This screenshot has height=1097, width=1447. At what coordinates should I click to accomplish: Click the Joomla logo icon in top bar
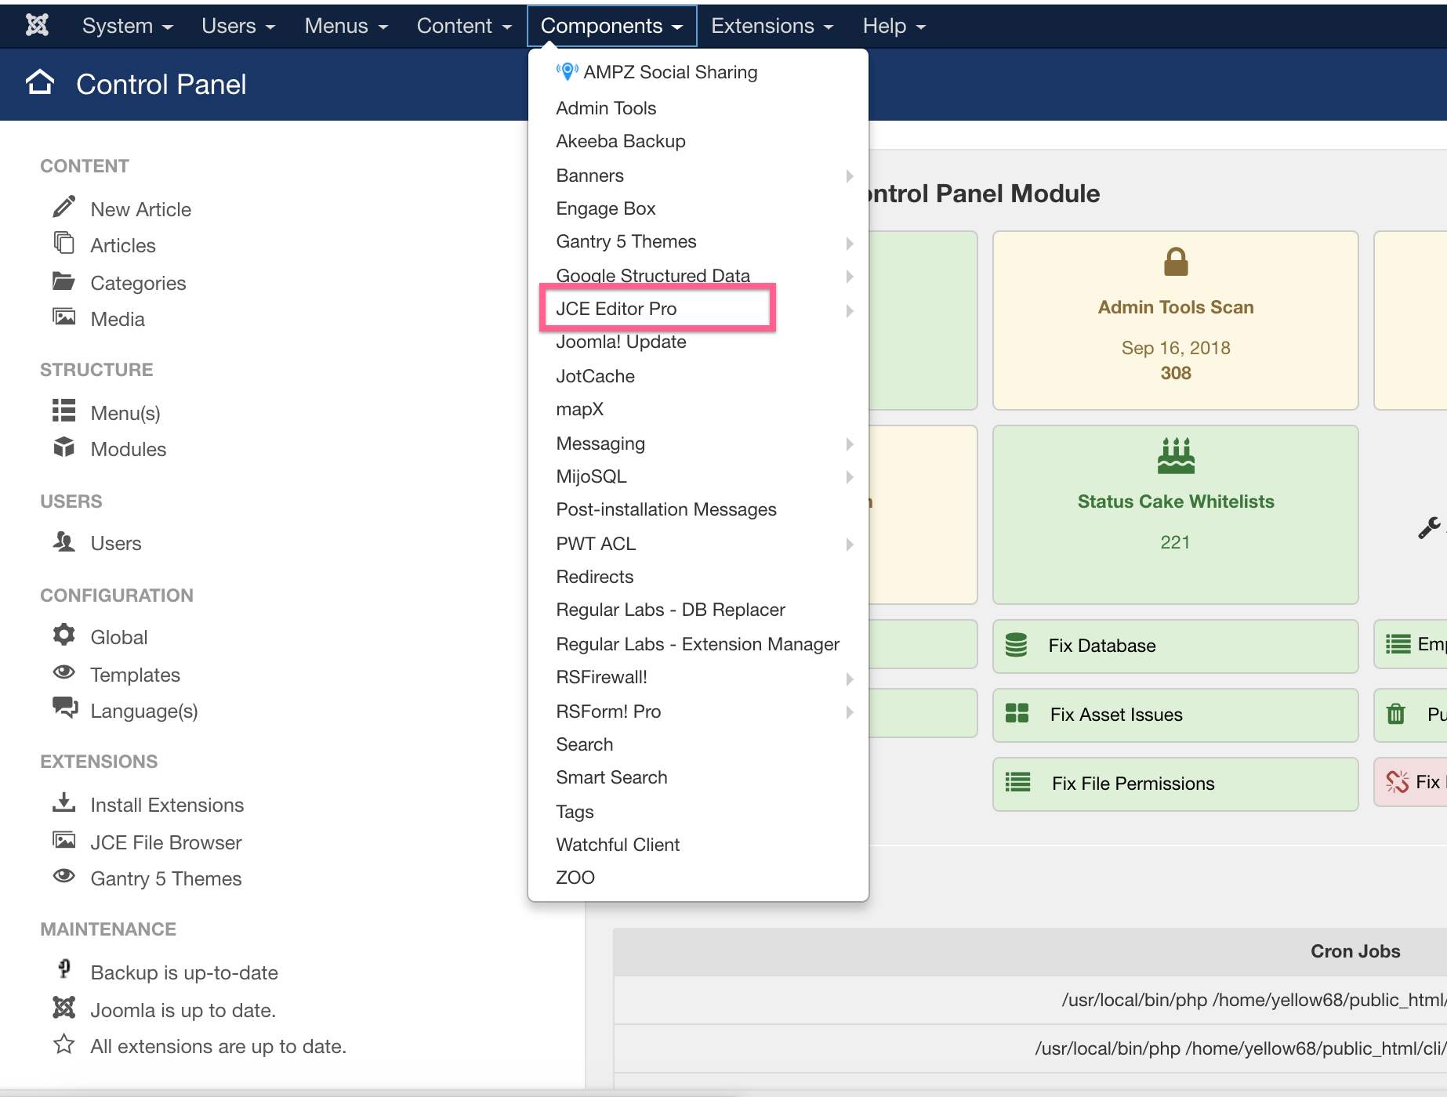[x=37, y=25]
